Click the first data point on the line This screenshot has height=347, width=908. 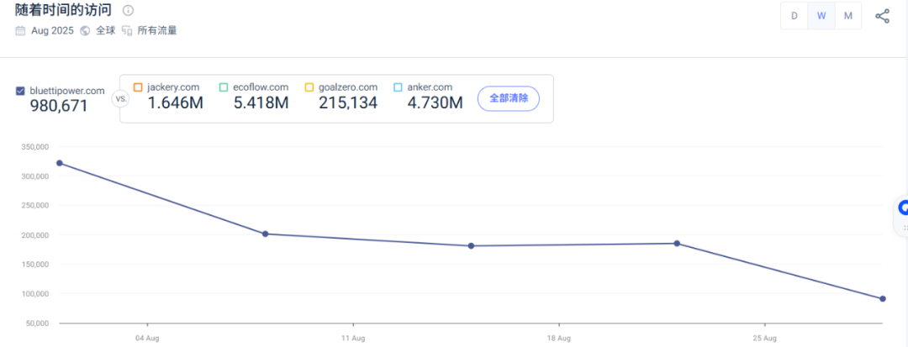[59, 163]
